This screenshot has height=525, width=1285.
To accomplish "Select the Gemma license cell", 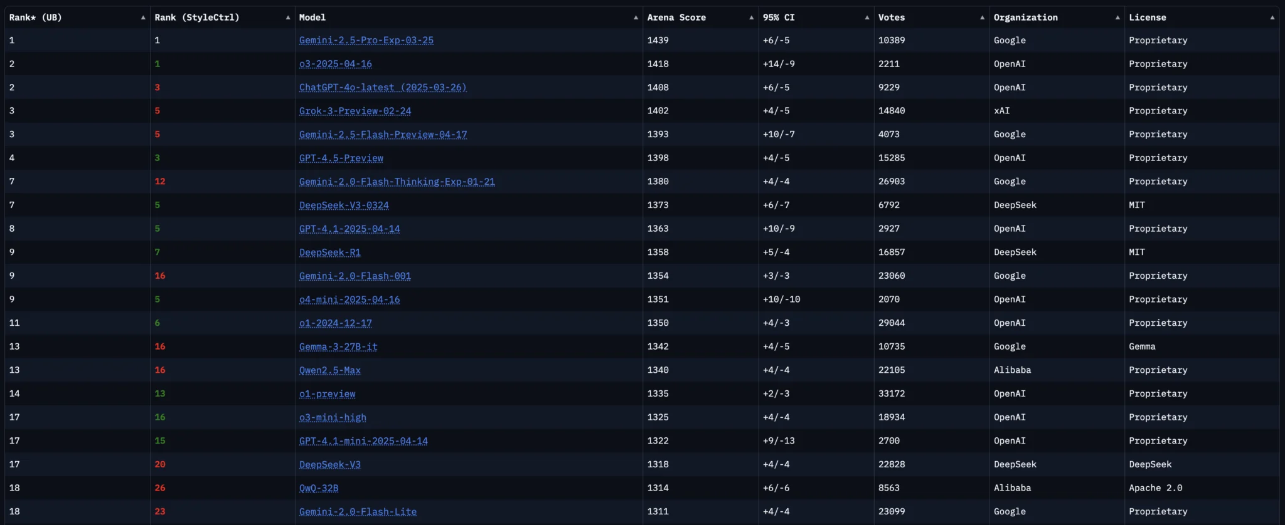I will pyautogui.click(x=1142, y=346).
